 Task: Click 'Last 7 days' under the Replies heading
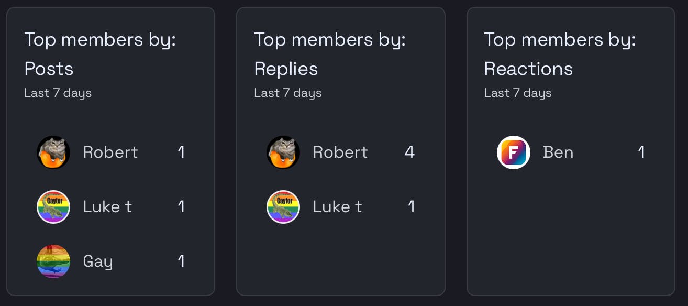[x=288, y=93]
